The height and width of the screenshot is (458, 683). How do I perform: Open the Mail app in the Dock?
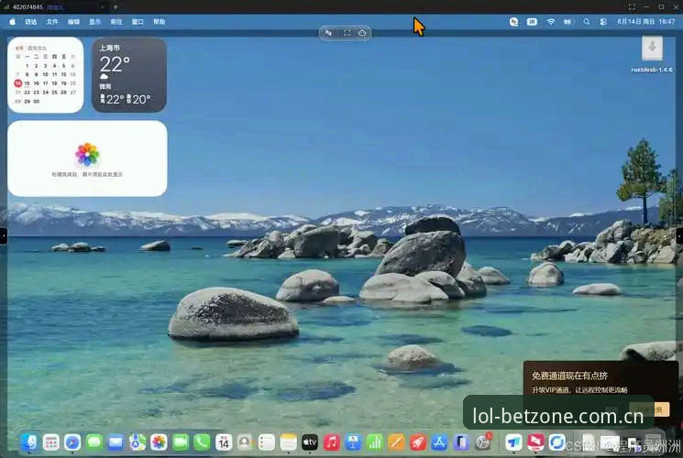pyautogui.click(x=116, y=442)
